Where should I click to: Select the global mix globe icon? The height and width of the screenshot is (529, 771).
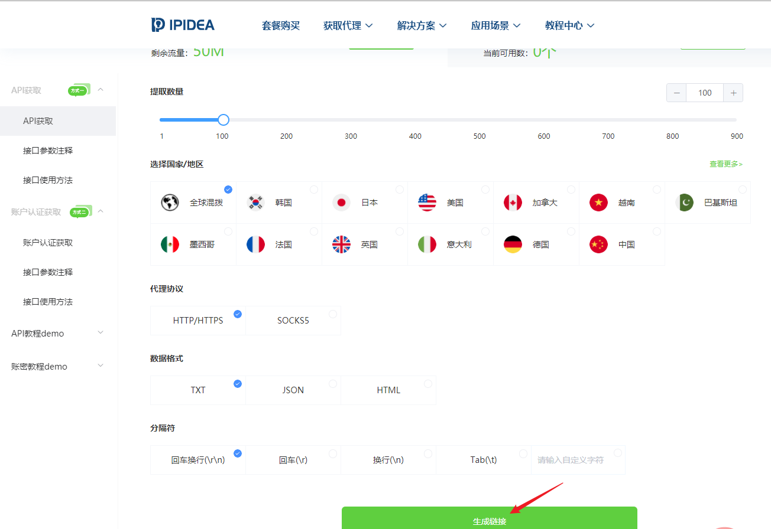pos(170,203)
